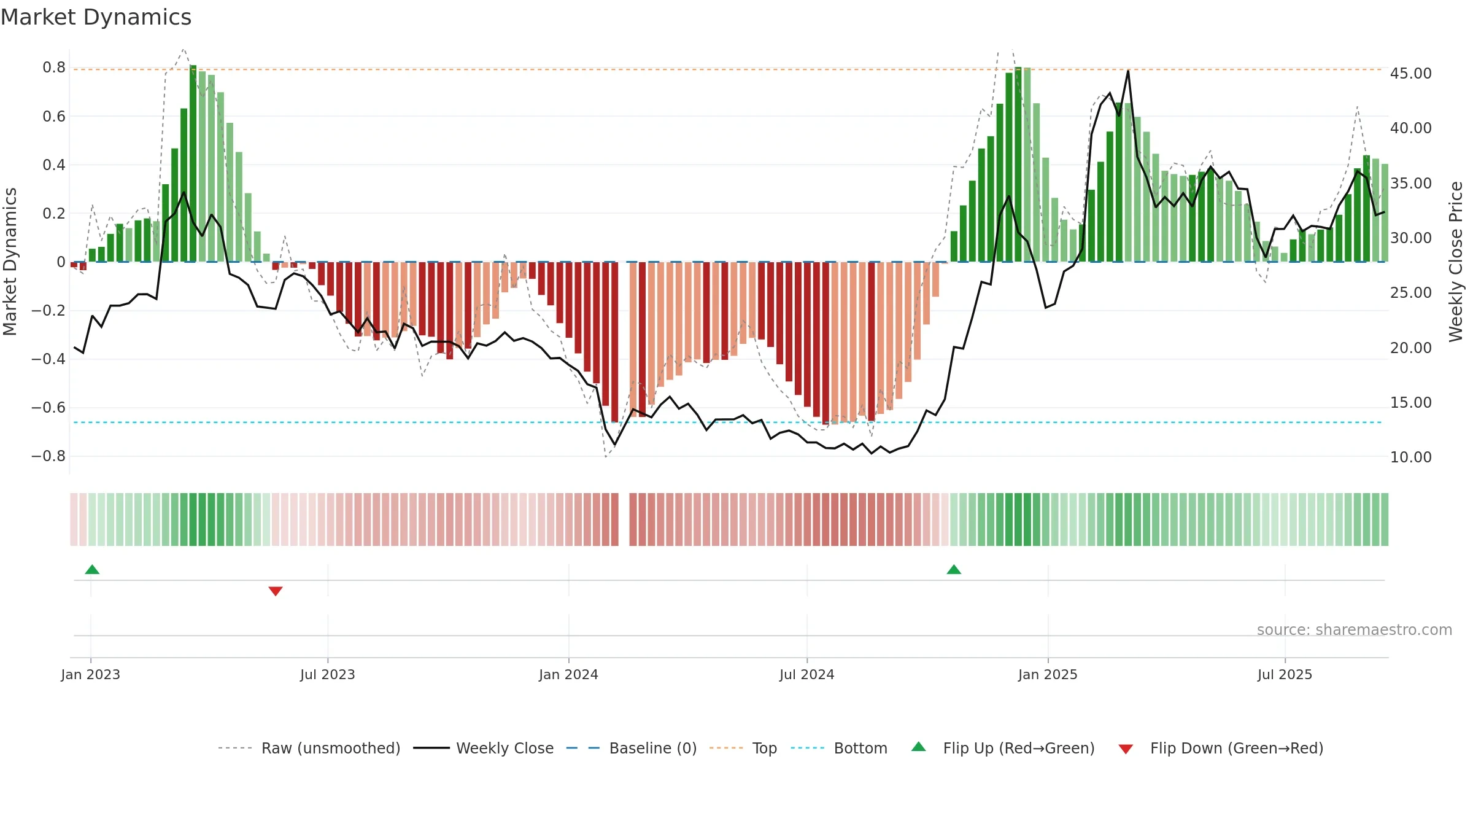
Task: Click the 0.4 left axis tick label
Action: coord(54,165)
